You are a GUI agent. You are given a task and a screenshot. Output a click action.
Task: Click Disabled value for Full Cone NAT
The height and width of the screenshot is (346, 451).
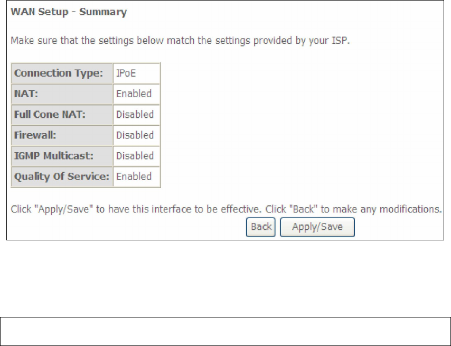[x=135, y=115]
